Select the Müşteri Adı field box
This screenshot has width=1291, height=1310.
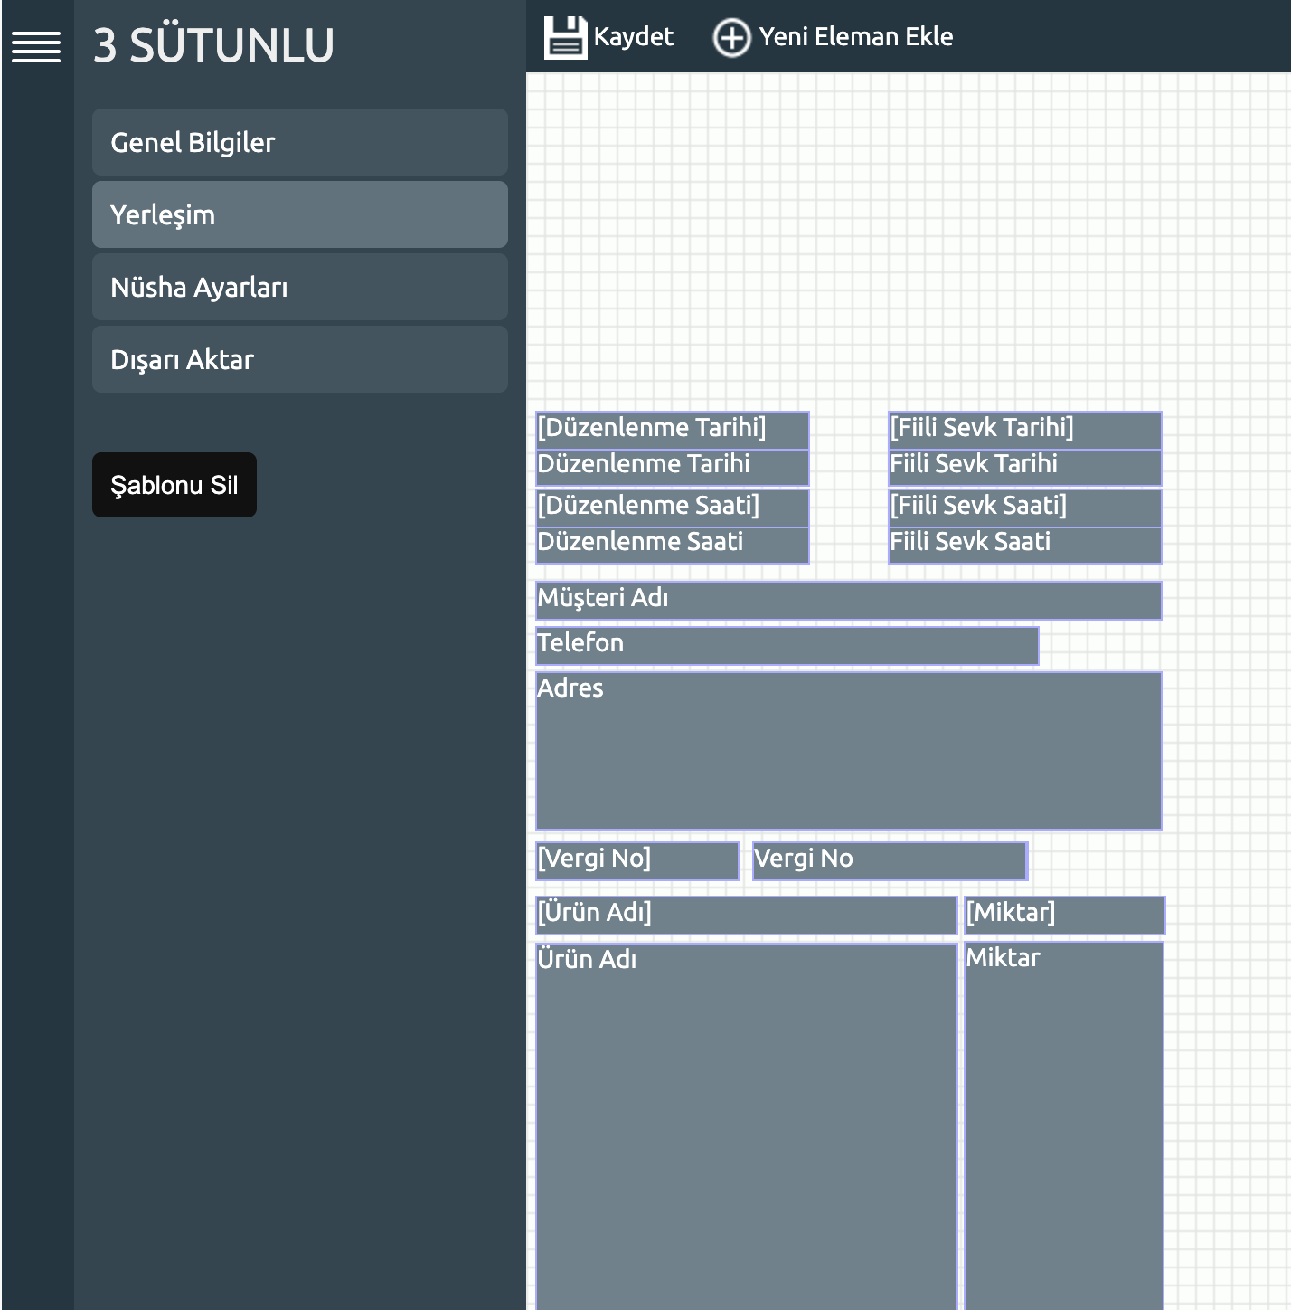[x=848, y=600]
